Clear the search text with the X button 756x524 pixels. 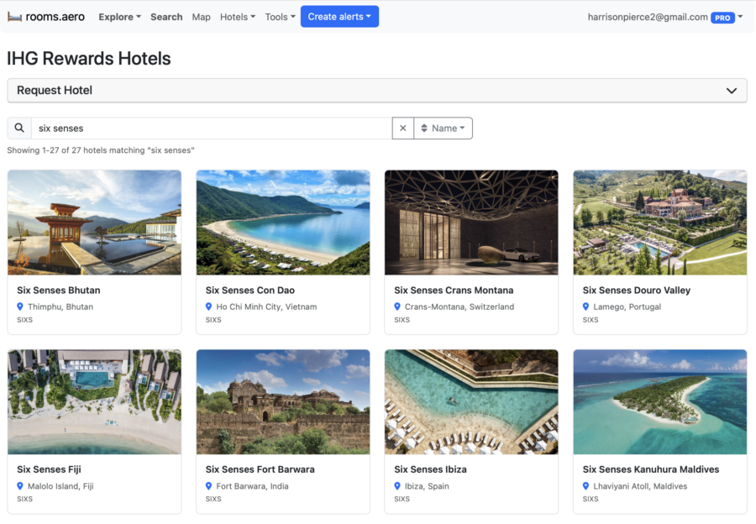pyautogui.click(x=403, y=128)
